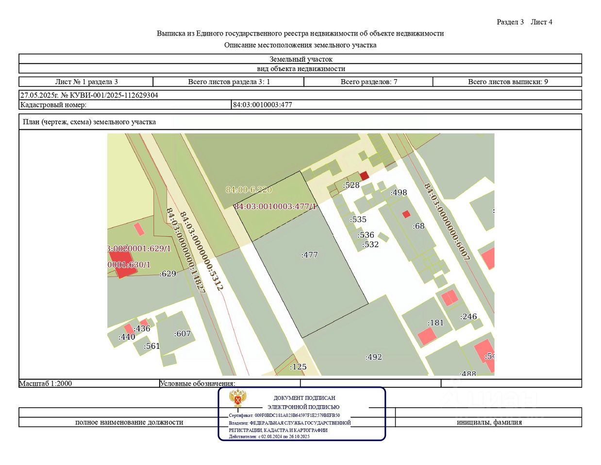Click the parcel label ":629" on the map
This screenshot has width=601, height=465.
coord(167,274)
